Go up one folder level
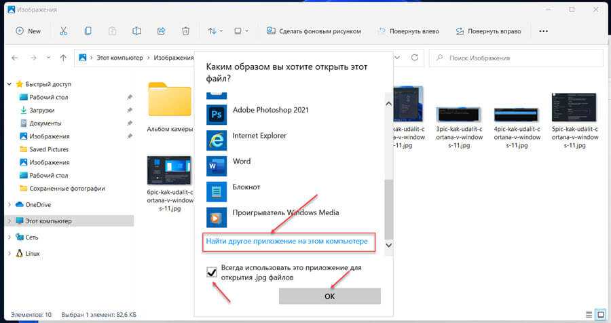 [x=63, y=58]
